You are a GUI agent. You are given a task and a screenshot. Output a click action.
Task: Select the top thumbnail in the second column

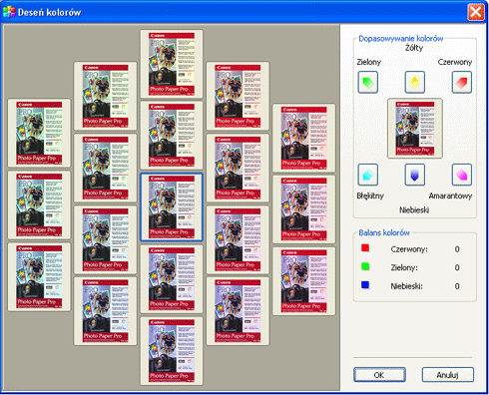pyautogui.click(x=105, y=96)
